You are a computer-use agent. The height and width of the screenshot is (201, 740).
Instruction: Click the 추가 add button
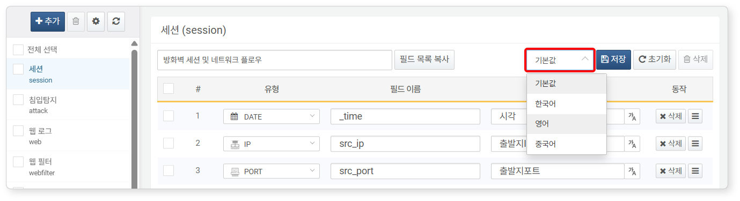48,21
